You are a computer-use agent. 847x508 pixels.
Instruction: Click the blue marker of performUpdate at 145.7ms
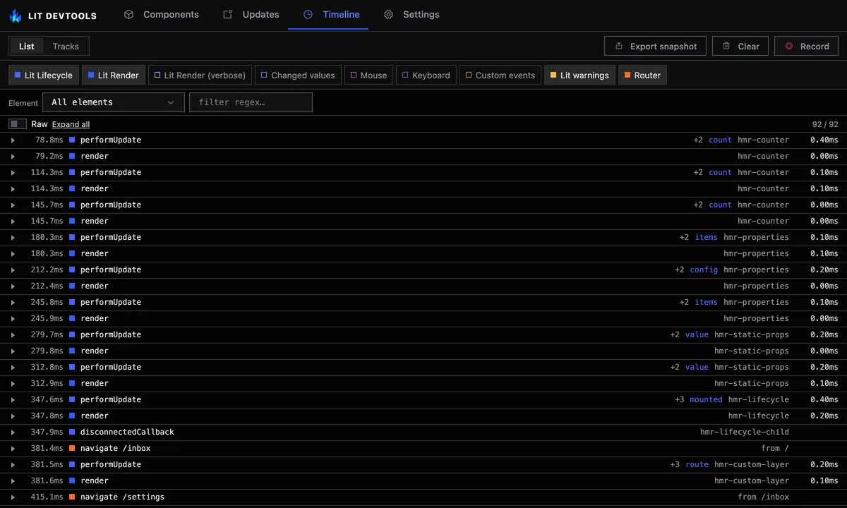pyautogui.click(x=72, y=205)
